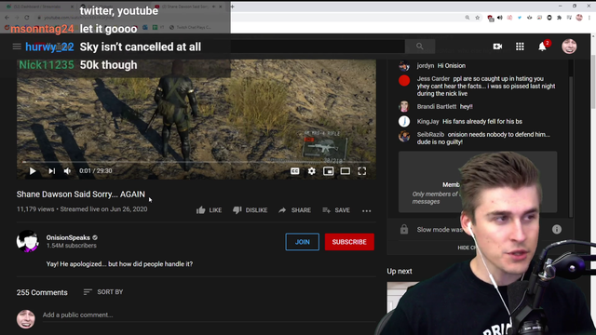The width and height of the screenshot is (596, 335).
Task: Click the video title text
Action: 81,194
